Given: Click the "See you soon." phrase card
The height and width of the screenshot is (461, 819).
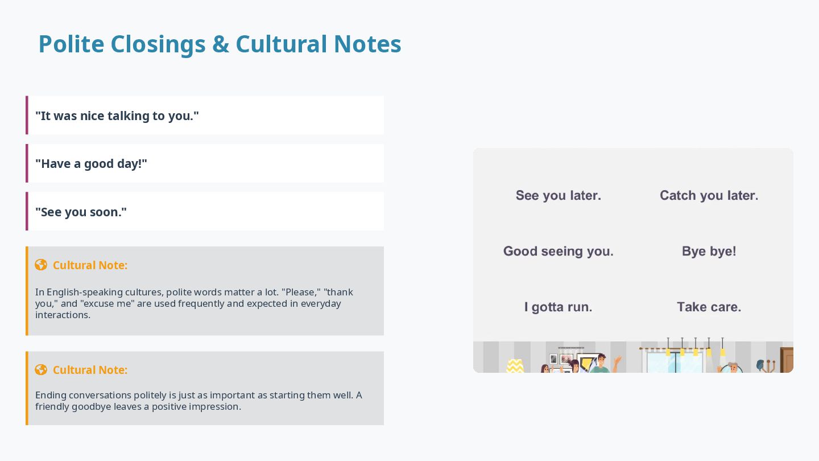Looking at the screenshot, I should tap(205, 212).
